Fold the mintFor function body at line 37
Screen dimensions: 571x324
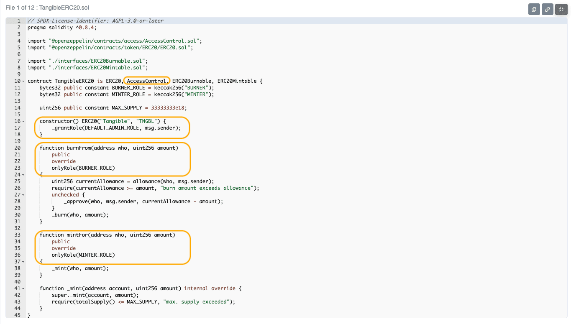tap(23, 262)
